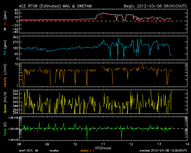This screenshot has height=153, width=191.
Task: Select the 13 hour tick label
Action: [x=159, y=144]
